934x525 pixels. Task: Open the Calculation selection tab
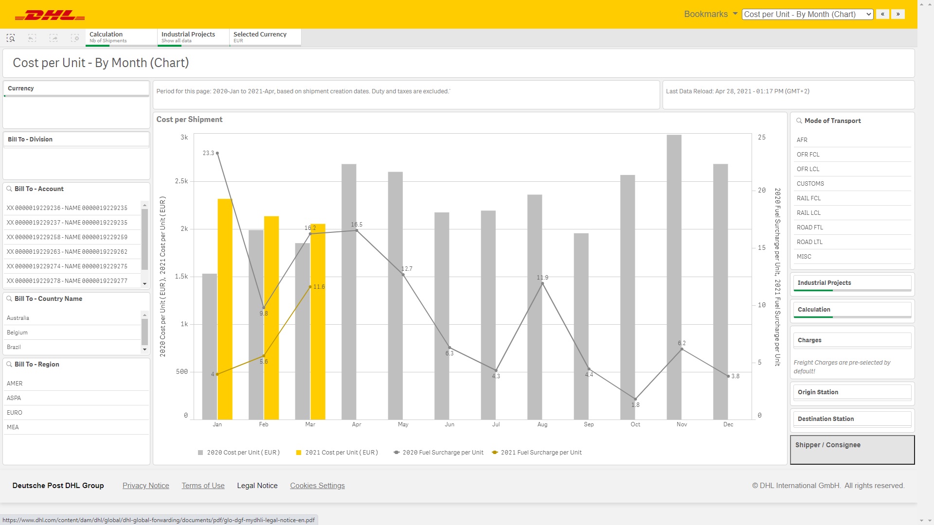click(x=121, y=37)
